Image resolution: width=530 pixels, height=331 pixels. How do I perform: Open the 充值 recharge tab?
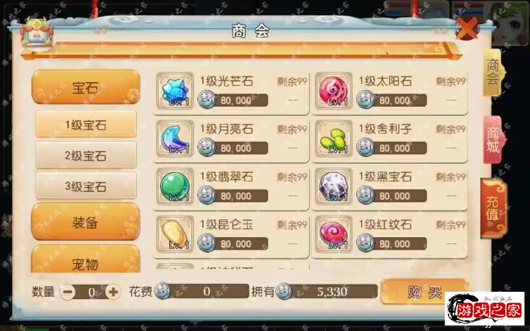click(x=494, y=208)
